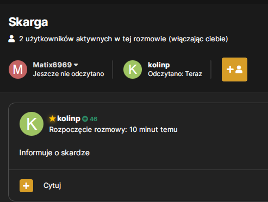Click the orange multi-quote plus icon
The height and width of the screenshot is (202, 268).
pos(26,186)
